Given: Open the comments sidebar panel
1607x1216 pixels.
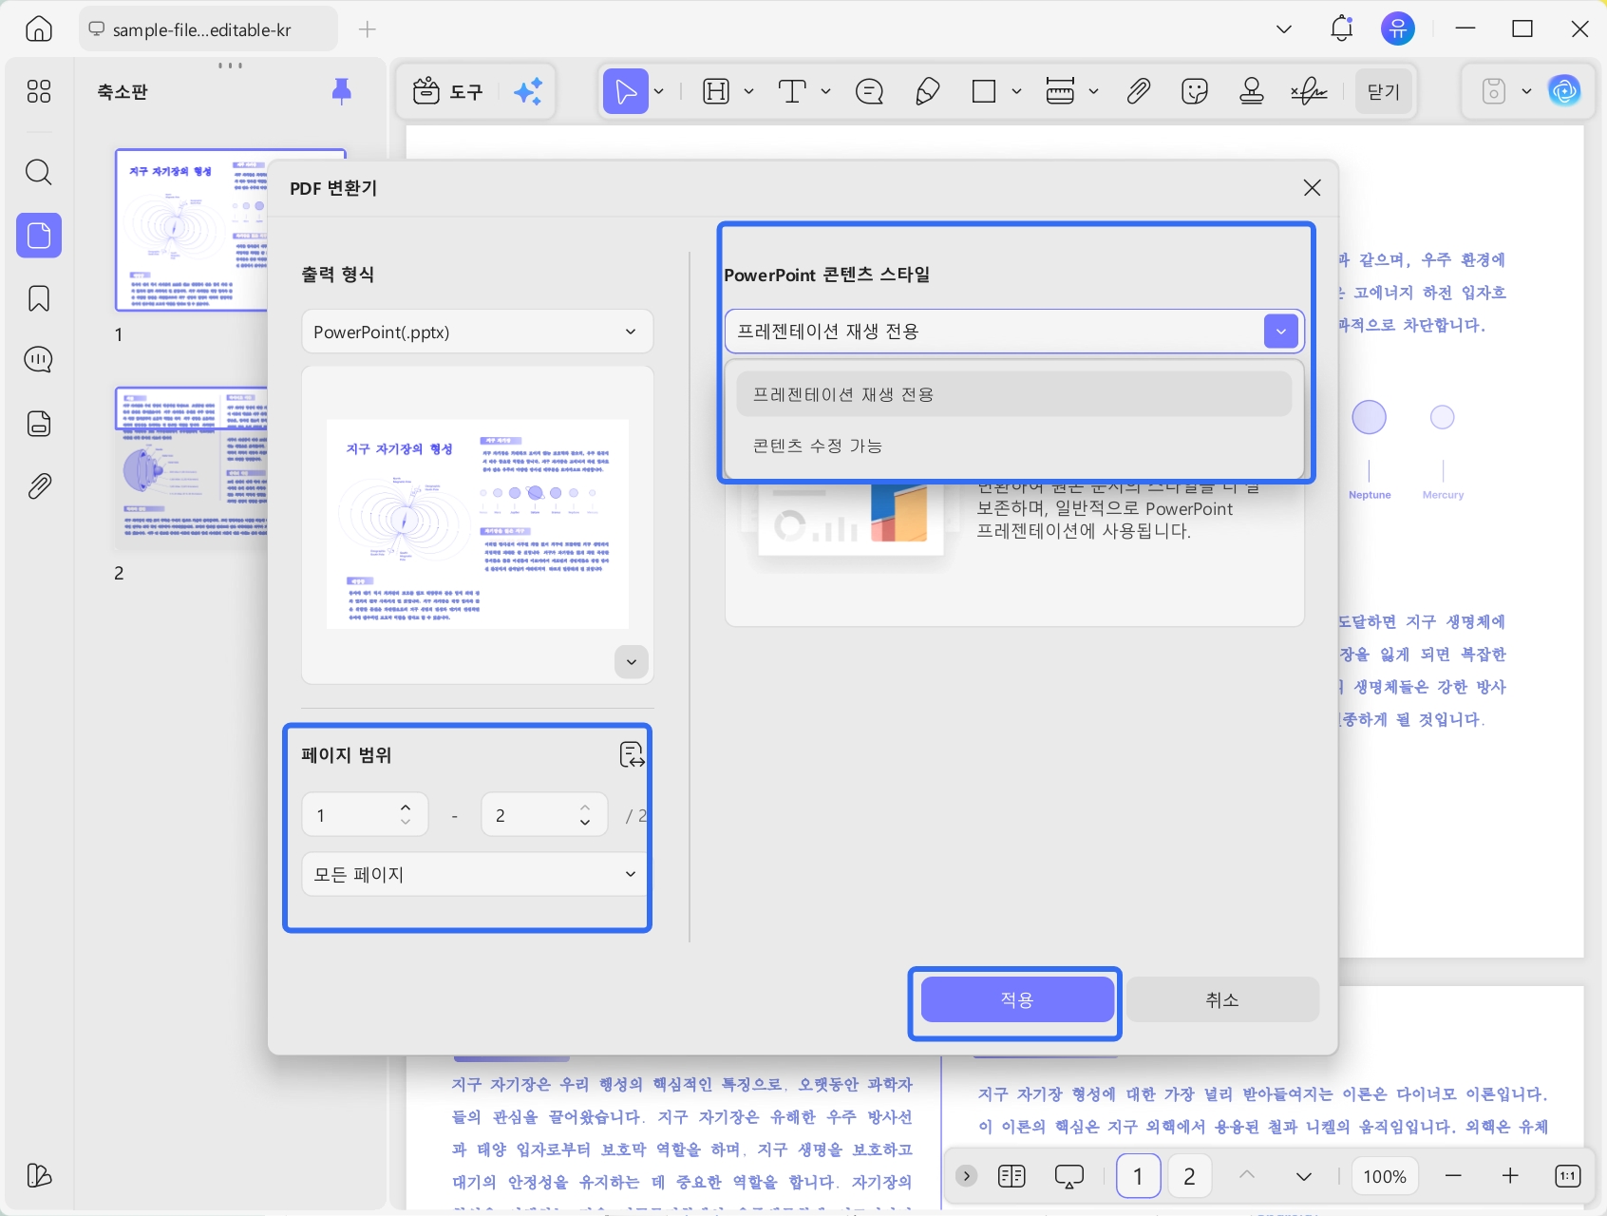Looking at the screenshot, I should coord(39,360).
